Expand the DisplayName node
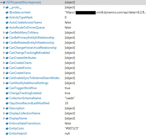The image size is (146, 135). pos(4,118)
